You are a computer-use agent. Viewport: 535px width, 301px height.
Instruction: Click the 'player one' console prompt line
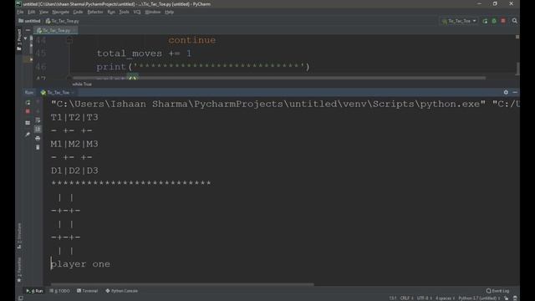pyautogui.click(x=80, y=264)
